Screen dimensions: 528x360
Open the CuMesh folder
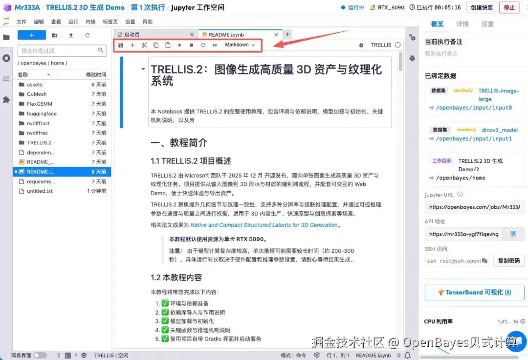pos(62,94)
